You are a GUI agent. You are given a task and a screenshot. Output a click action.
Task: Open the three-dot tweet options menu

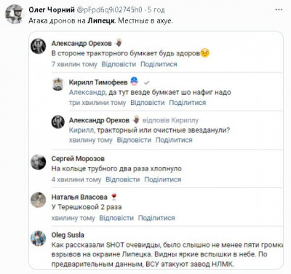pos(279,9)
